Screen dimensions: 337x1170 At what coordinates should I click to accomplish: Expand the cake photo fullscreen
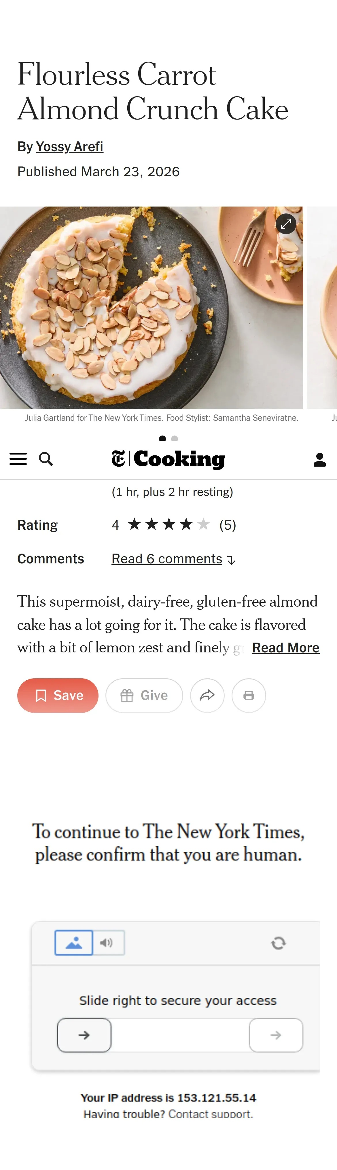(x=286, y=224)
